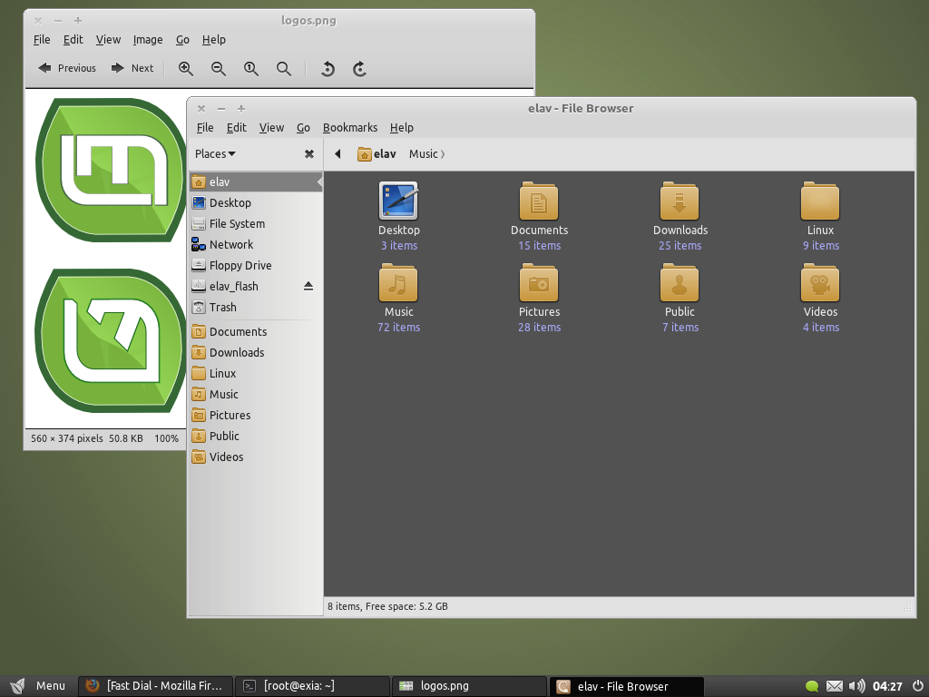Image resolution: width=929 pixels, height=697 pixels.
Task: Click the volume speaker tray icon
Action: pos(856,686)
